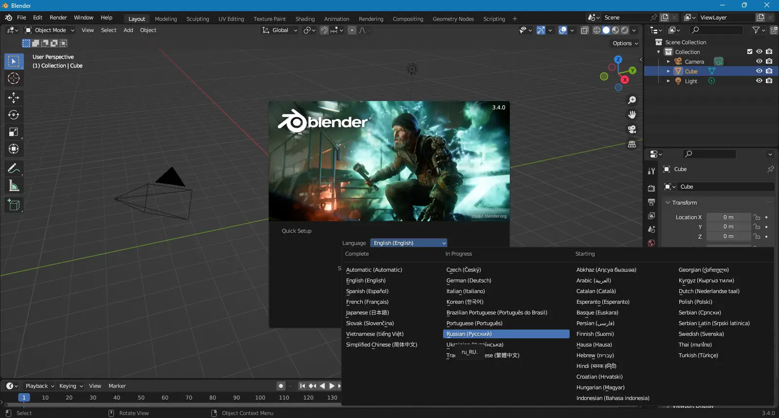The height and width of the screenshot is (418, 779).
Task: Toggle Light visibility eye icon
Action: click(759, 81)
